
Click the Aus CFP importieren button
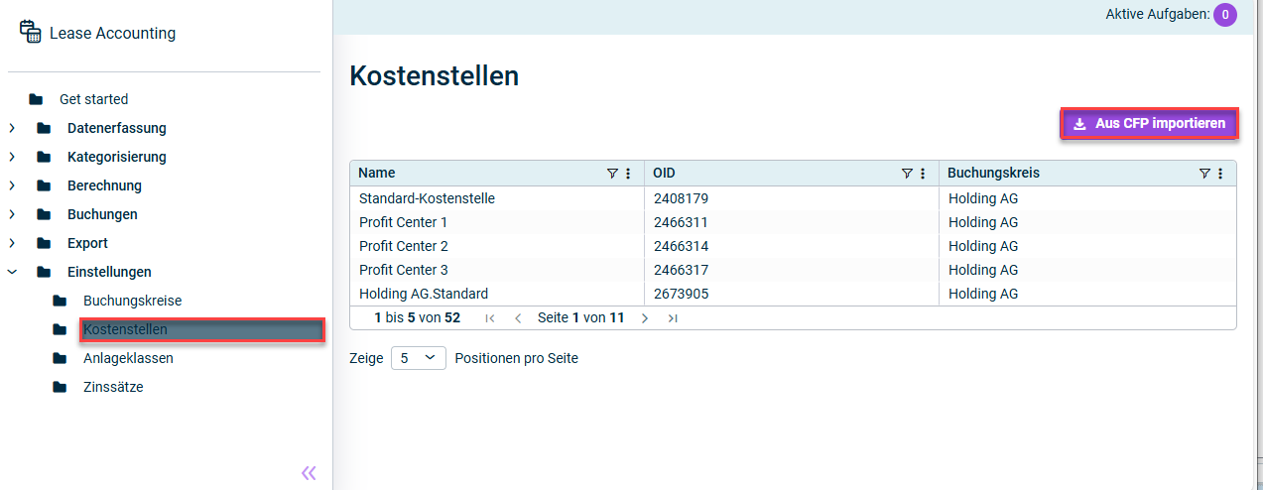coord(1150,124)
